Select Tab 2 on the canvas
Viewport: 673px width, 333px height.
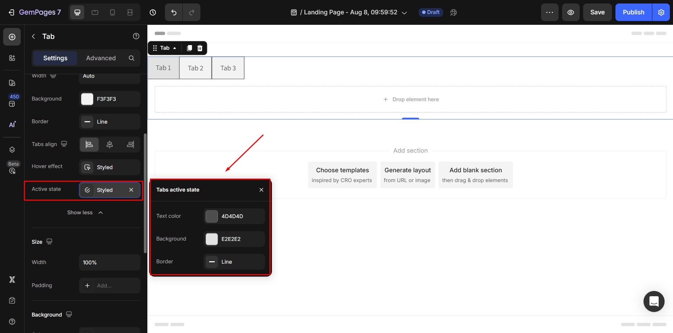click(x=195, y=68)
